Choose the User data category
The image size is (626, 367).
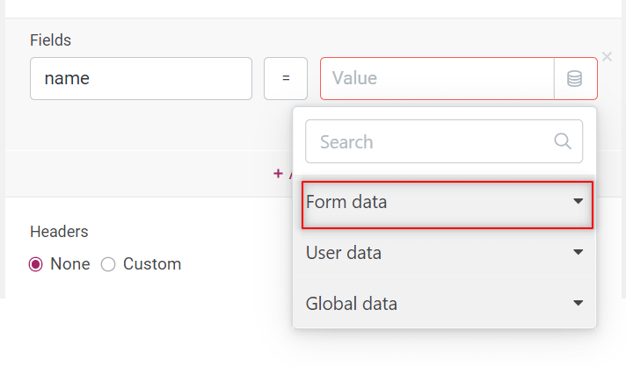click(344, 253)
